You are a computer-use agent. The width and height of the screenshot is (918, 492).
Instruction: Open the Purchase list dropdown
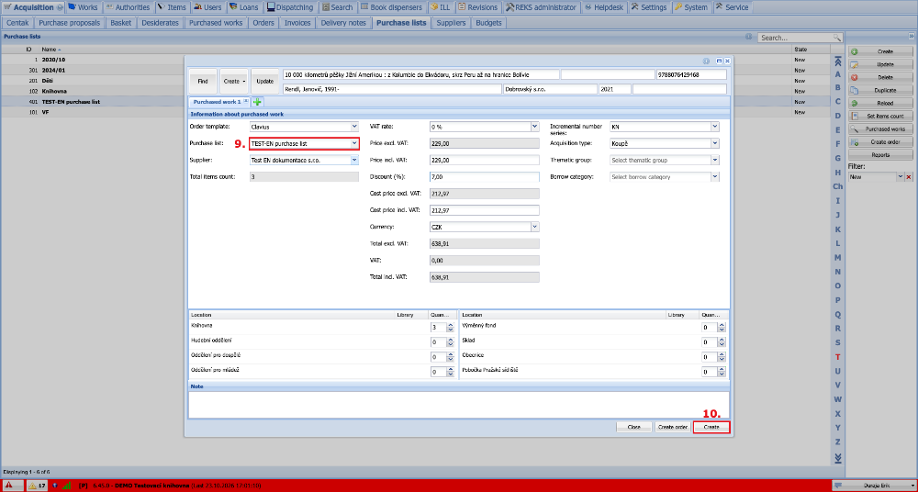[354, 143]
